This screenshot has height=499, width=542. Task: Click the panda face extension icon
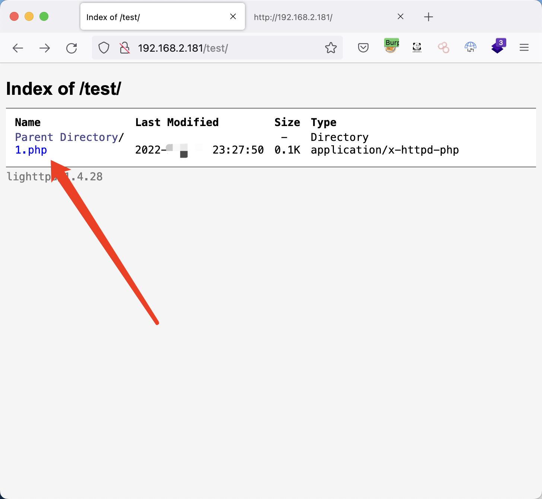click(x=417, y=47)
